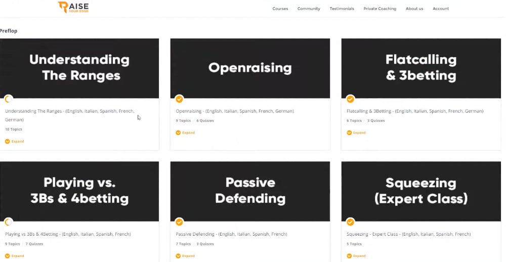
Task: Open Private Coaching page
Action: coord(380,9)
